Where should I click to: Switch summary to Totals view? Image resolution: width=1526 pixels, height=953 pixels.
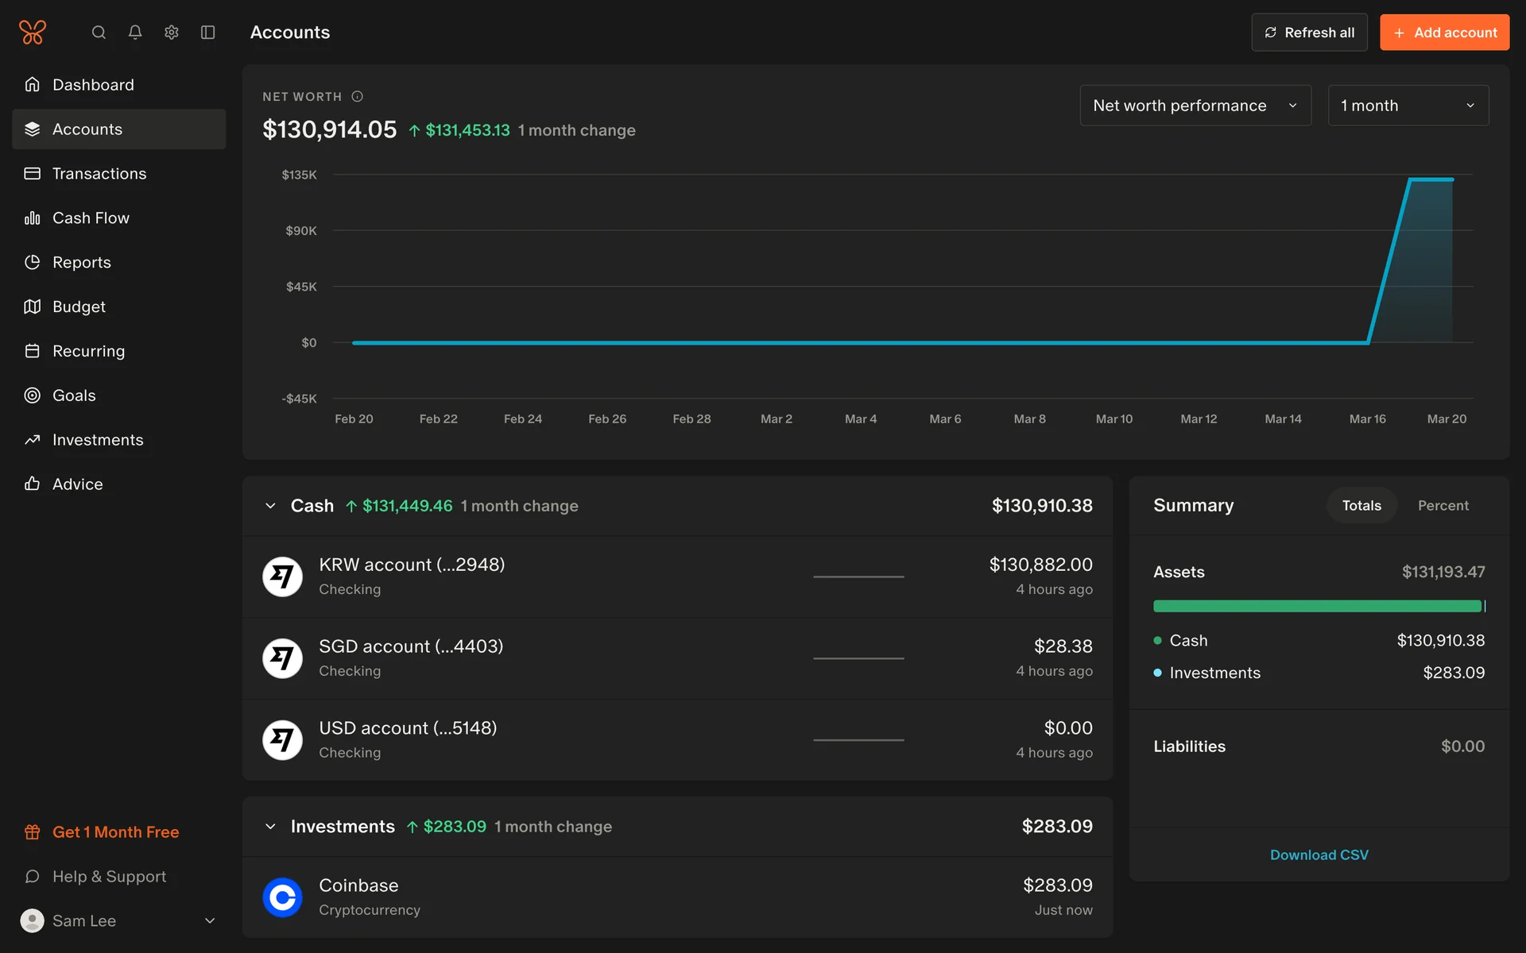1361,506
